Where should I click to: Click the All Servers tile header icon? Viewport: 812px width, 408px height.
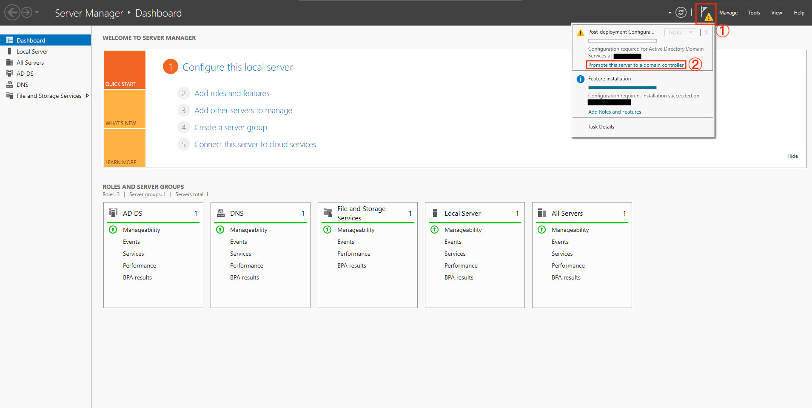tap(542, 213)
